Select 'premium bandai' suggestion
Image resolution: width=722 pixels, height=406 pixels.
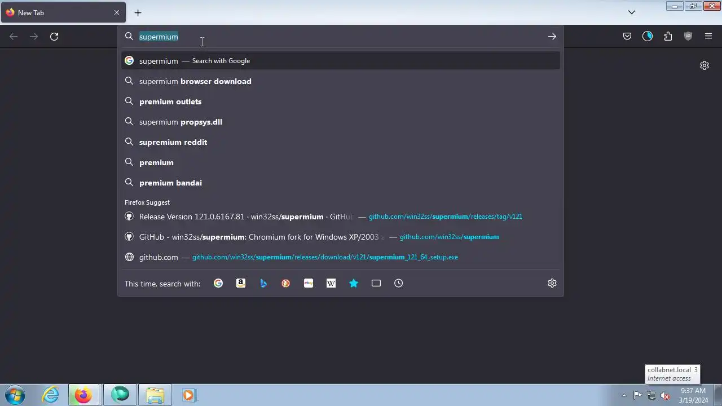341,183
